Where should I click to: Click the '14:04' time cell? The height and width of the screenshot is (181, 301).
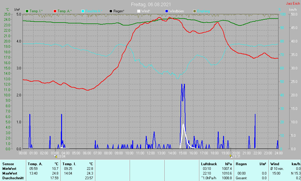point(68,173)
